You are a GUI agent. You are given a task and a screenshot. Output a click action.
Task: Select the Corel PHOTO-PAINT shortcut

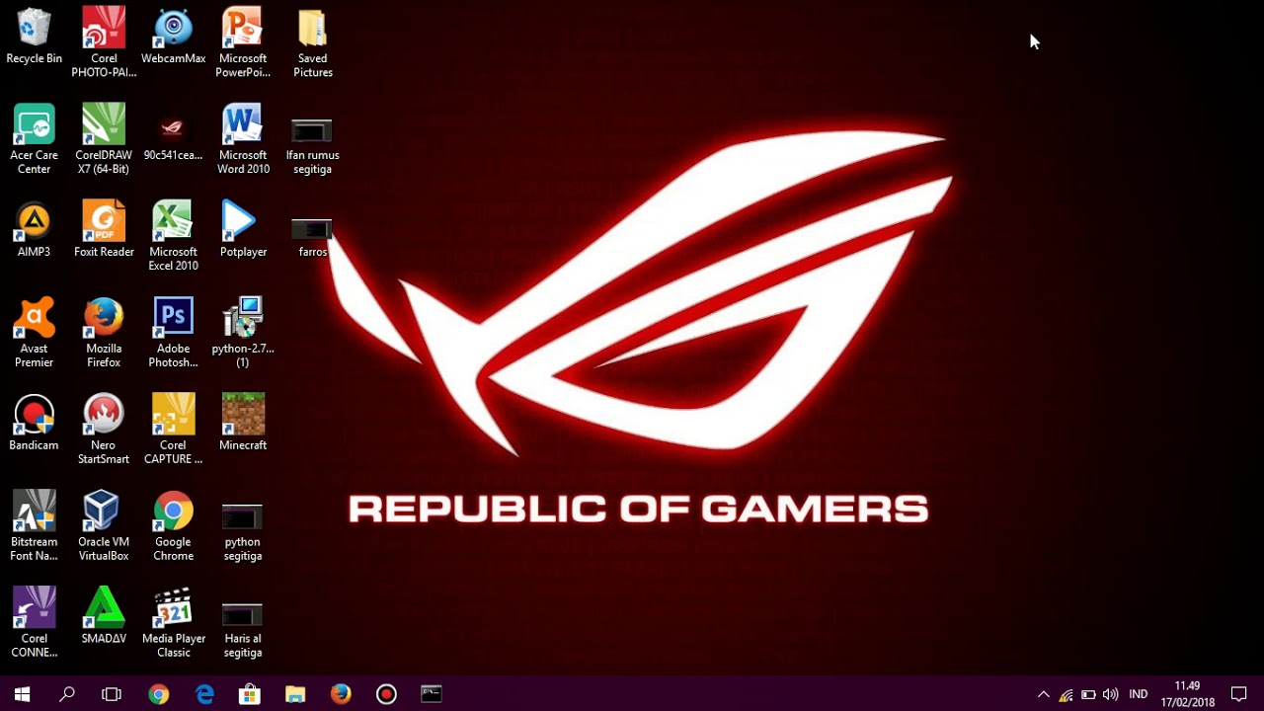pos(104,42)
